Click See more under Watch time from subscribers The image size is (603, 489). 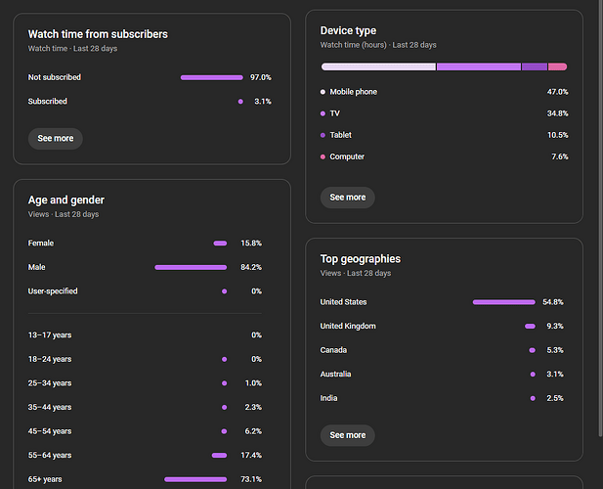pyautogui.click(x=56, y=139)
